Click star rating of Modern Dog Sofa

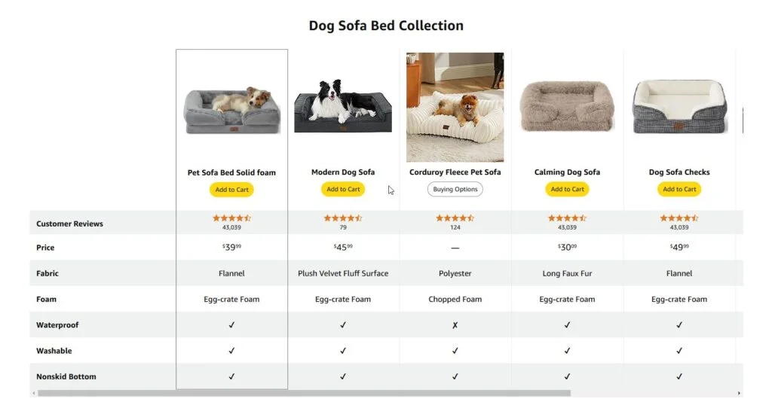(x=343, y=218)
